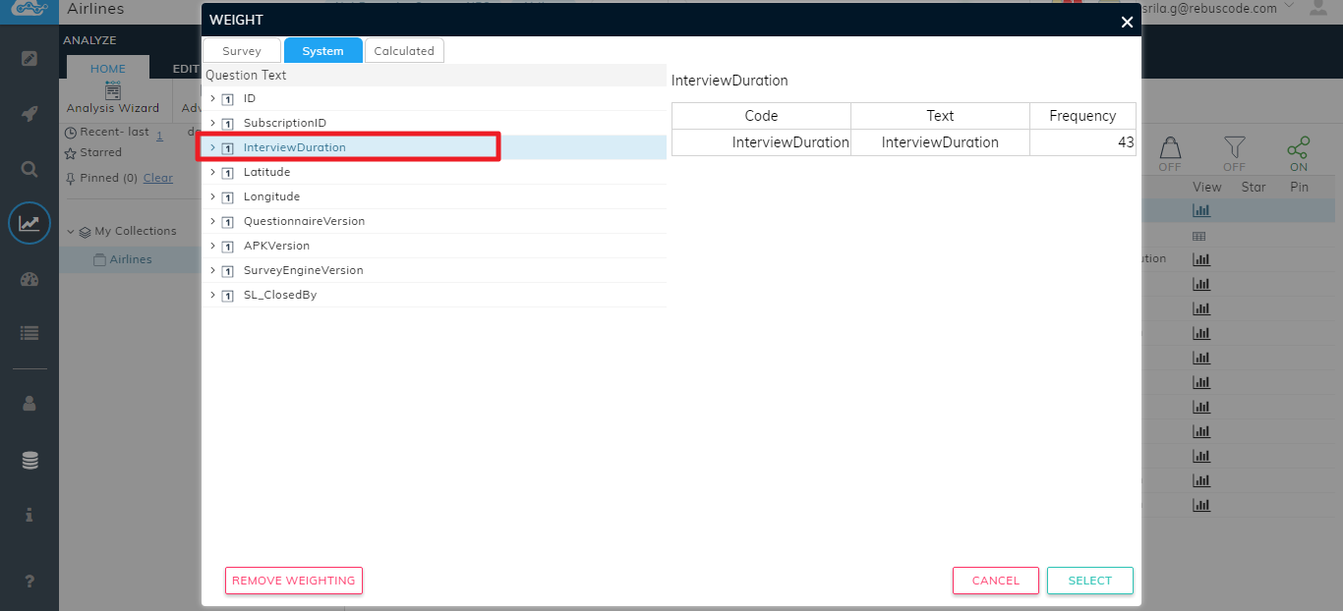Click the star icon next to Starred
The image size is (1343, 611).
pos(71,153)
